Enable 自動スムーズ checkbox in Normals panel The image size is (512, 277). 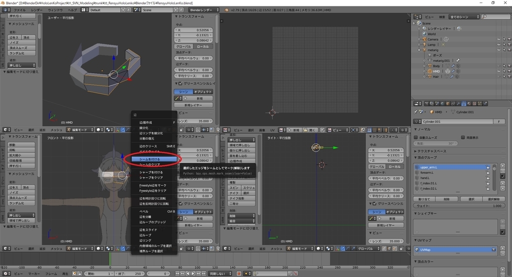click(416, 138)
